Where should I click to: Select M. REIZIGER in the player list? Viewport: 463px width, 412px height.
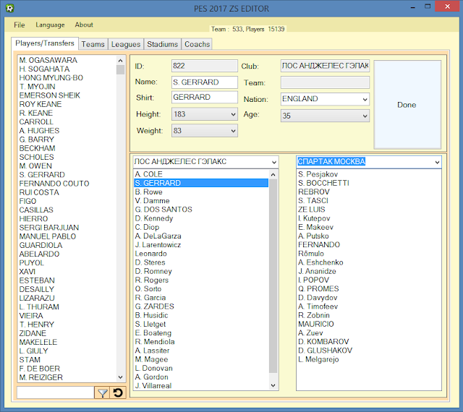coord(41,377)
